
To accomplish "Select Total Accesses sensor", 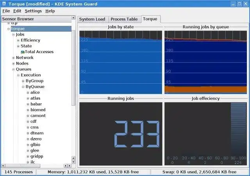I will point(39,52).
